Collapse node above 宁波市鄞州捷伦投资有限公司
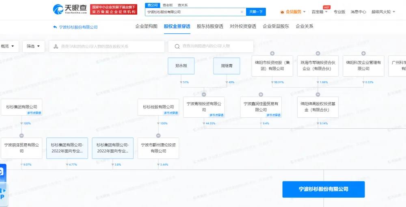This screenshot has height=207, width=406. click(x=158, y=136)
